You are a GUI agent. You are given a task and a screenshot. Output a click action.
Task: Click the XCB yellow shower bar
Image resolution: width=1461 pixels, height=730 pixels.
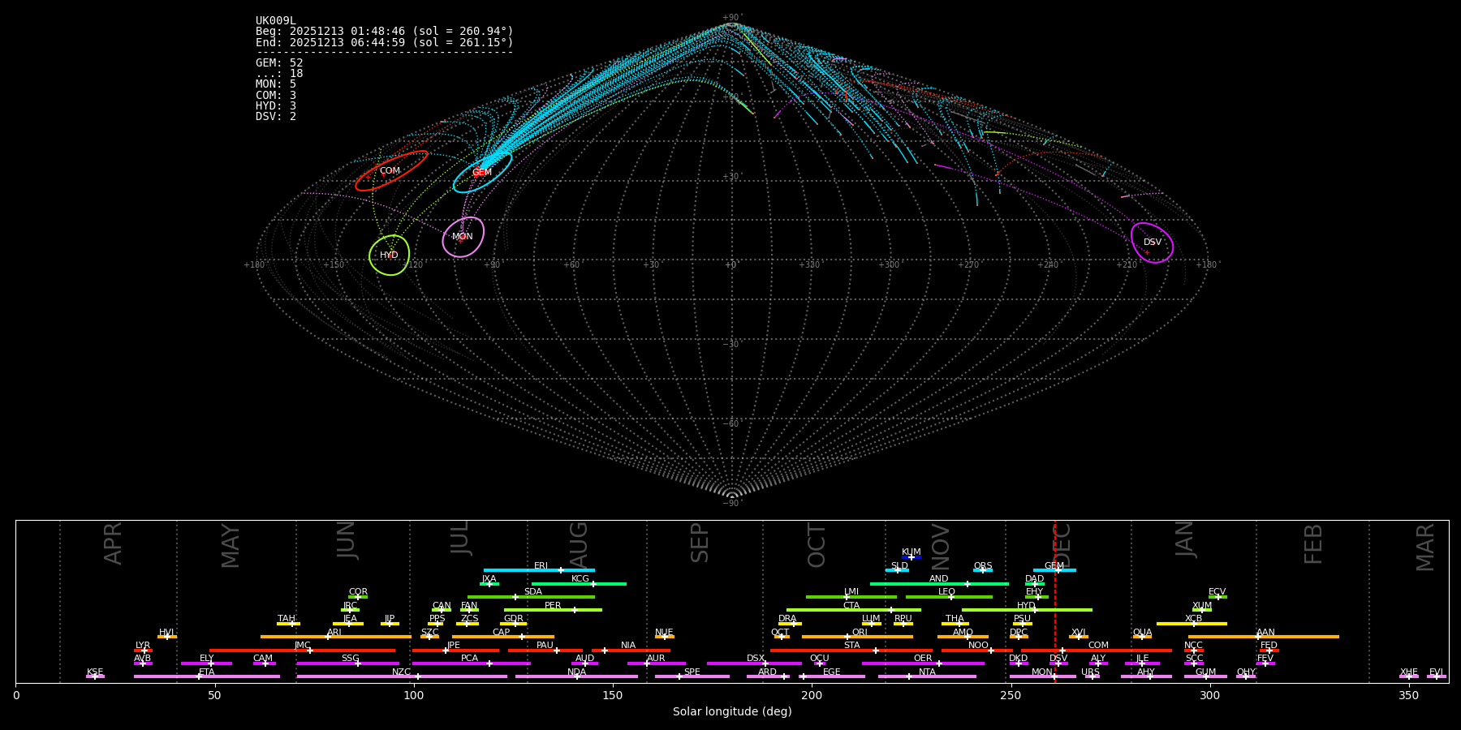point(1192,624)
